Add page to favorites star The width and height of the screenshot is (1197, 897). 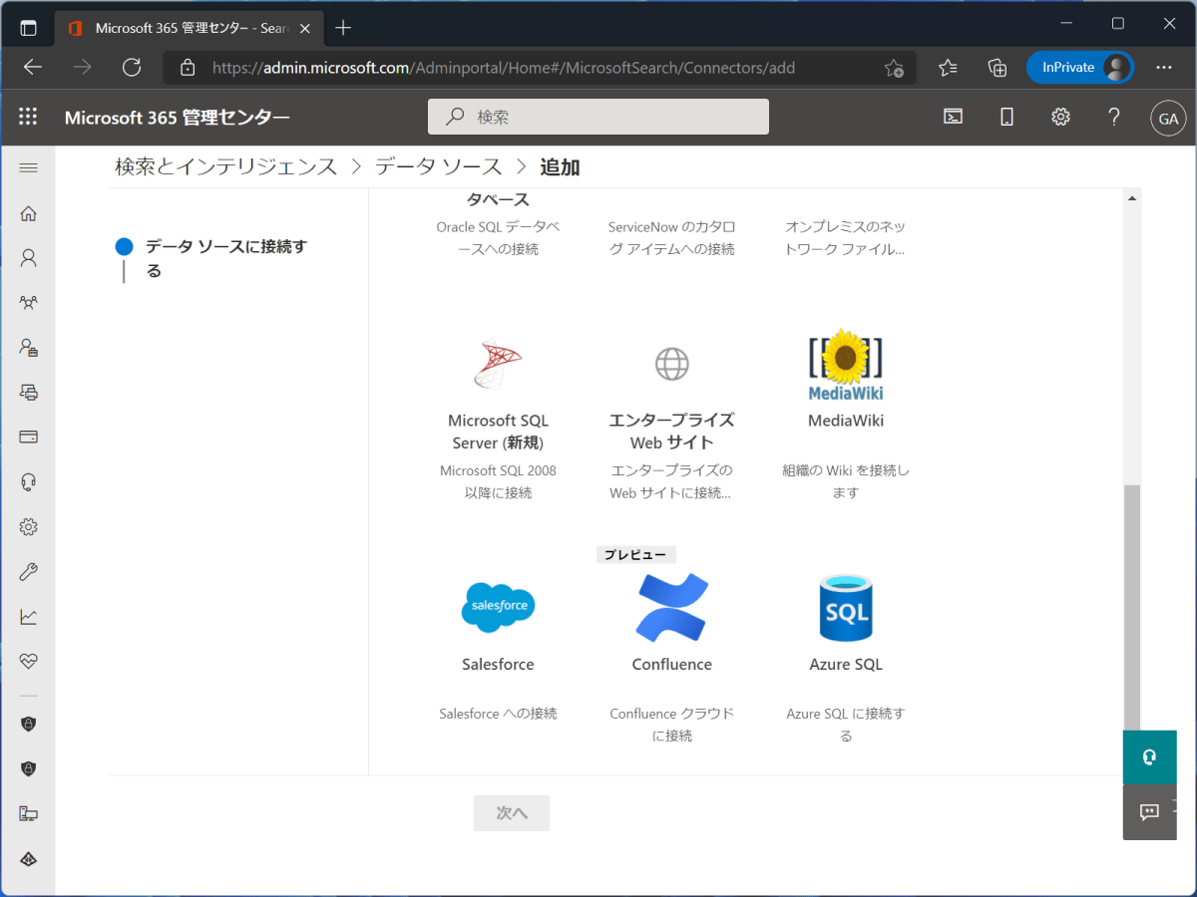[x=894, y=68]
